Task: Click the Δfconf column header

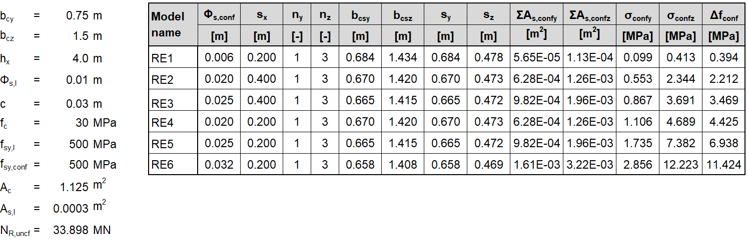Action: 724,16
